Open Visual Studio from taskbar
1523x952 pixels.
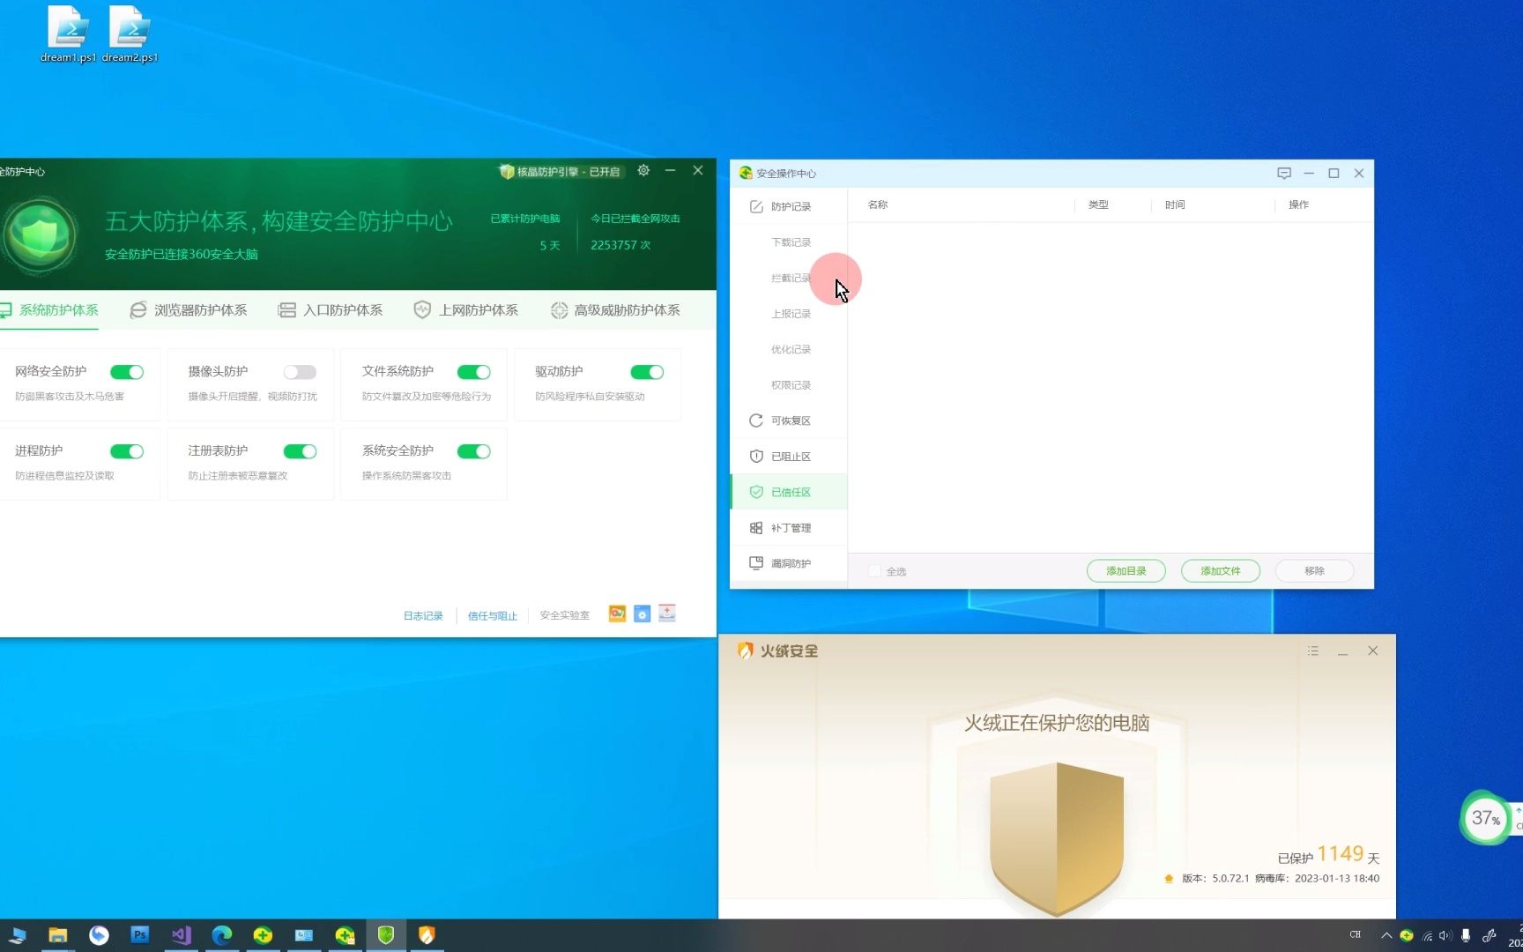pyautogui.click(x=181, y=935)
